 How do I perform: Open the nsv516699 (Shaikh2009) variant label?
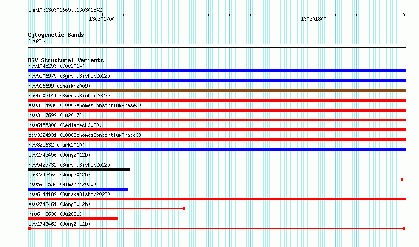59,86
